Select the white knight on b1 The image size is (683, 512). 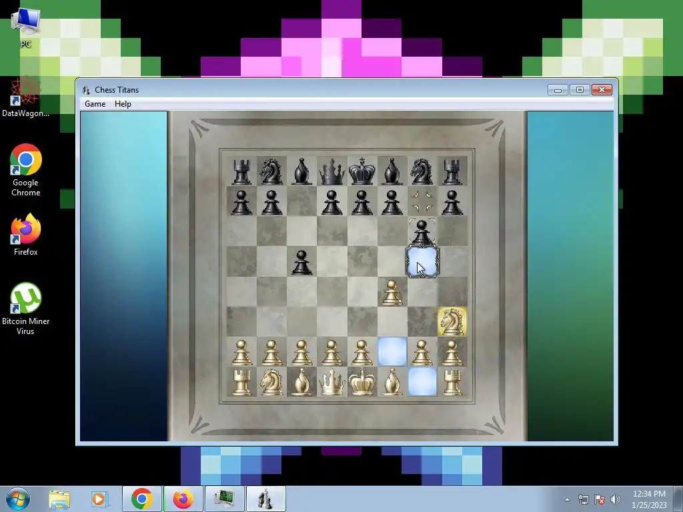271,382
